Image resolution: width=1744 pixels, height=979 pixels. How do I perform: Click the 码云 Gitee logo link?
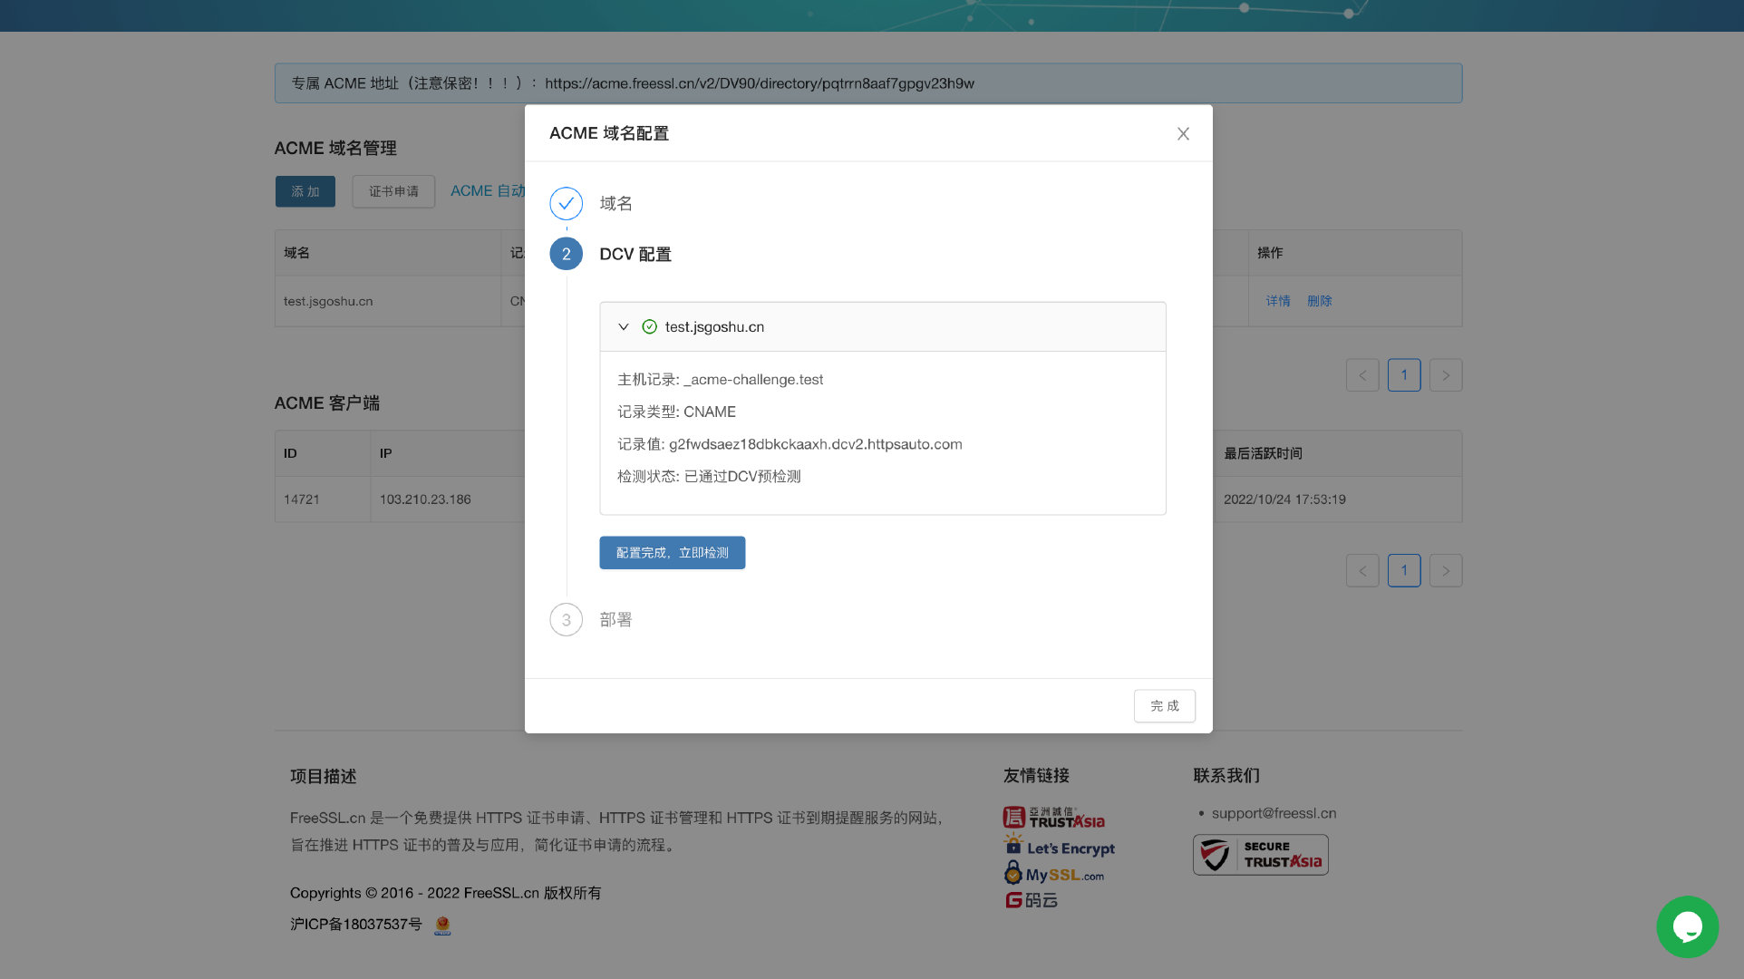pyautogui.click(x=1031, y=900)
